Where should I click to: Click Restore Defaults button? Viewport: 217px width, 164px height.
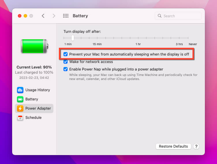(x=173, y=146)
